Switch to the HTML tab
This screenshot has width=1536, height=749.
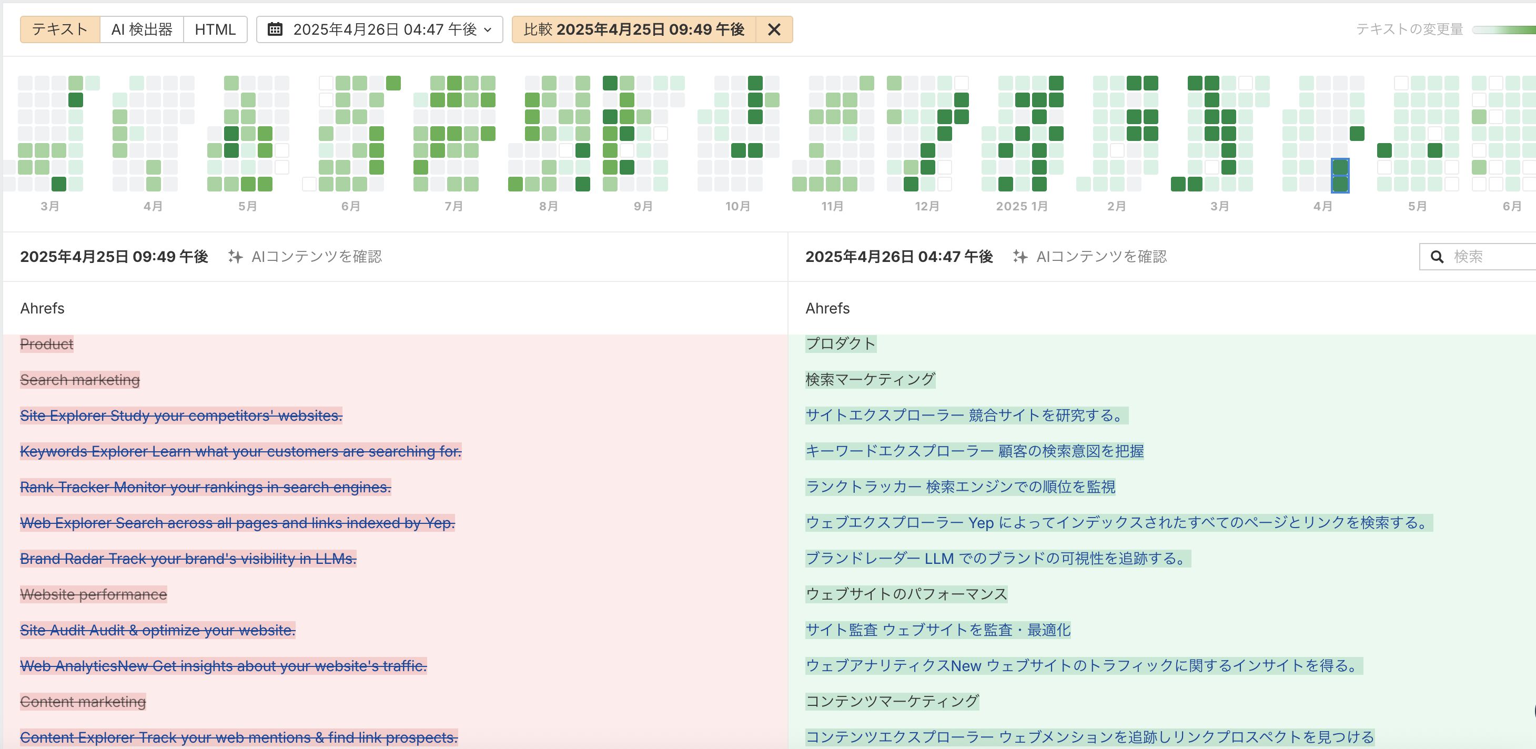[215, 29]
